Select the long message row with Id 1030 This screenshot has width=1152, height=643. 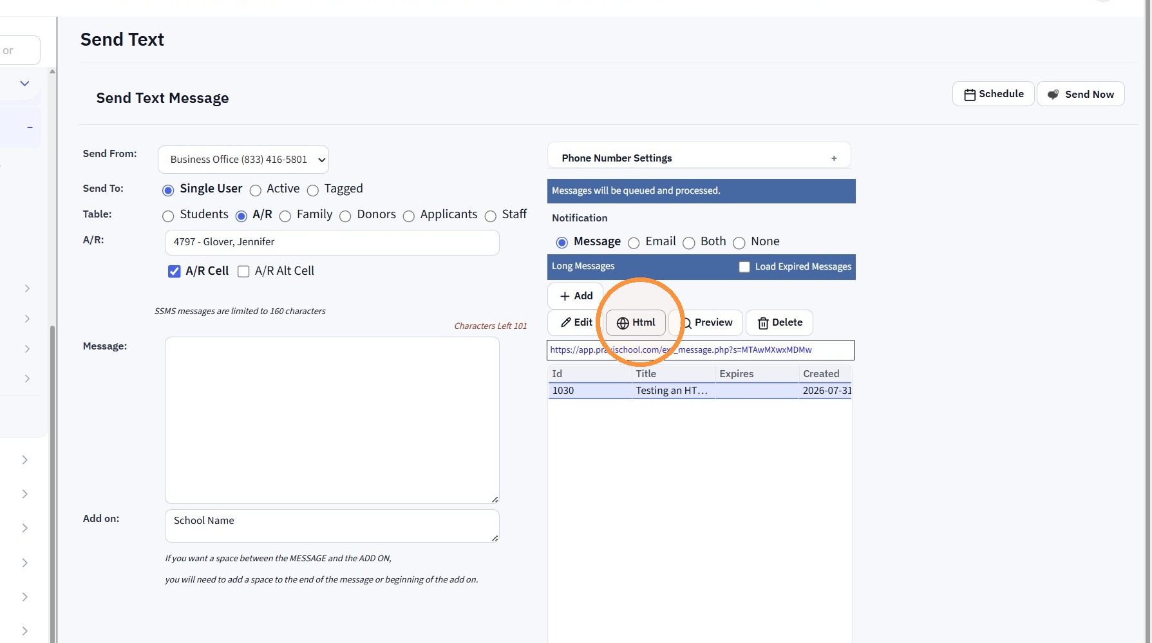(x=700, y=391)
